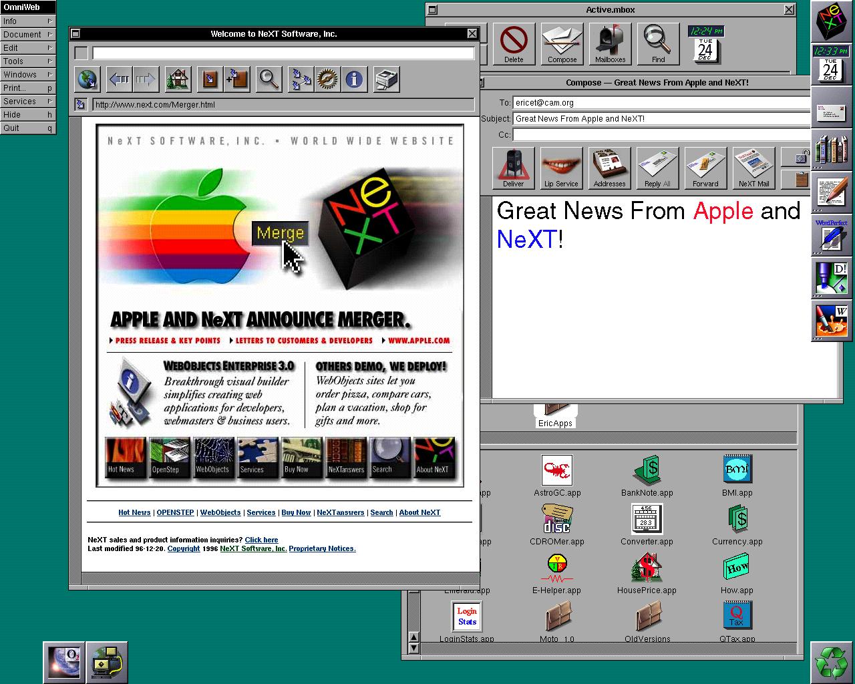Expand the Services submenu
Image resolution: width=855 pixels, height=684 pixels.
27,102
